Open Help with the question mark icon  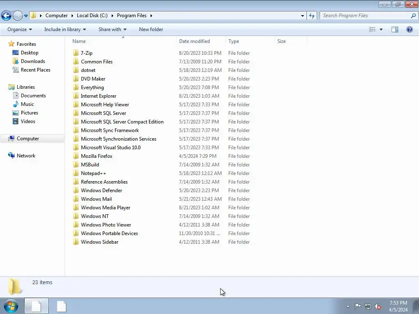[409, 29]
